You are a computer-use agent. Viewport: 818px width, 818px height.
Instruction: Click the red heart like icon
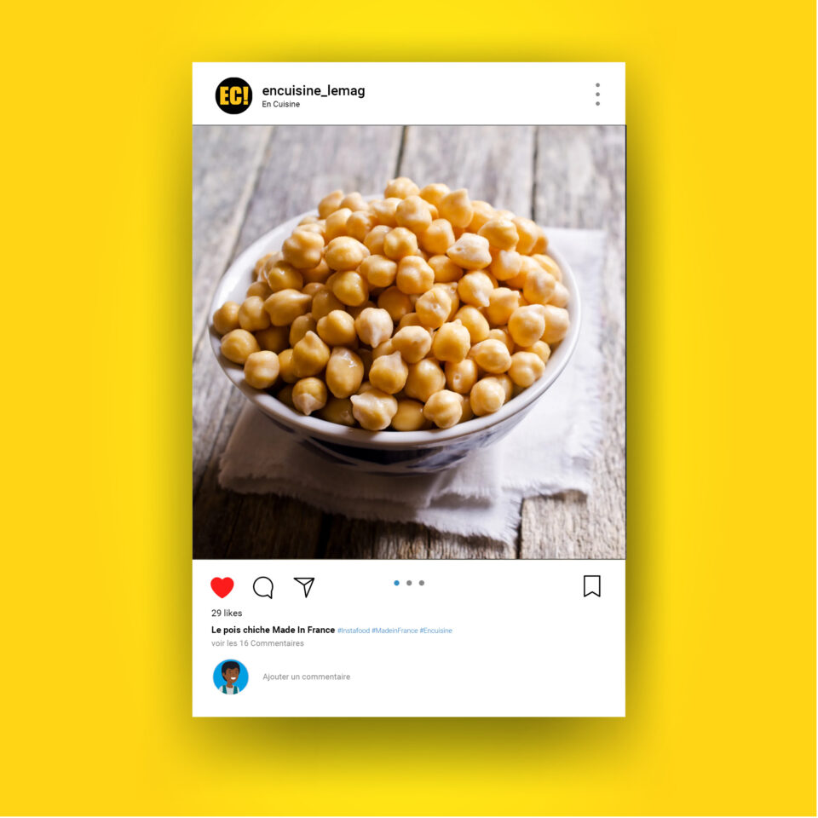point(222,587)
